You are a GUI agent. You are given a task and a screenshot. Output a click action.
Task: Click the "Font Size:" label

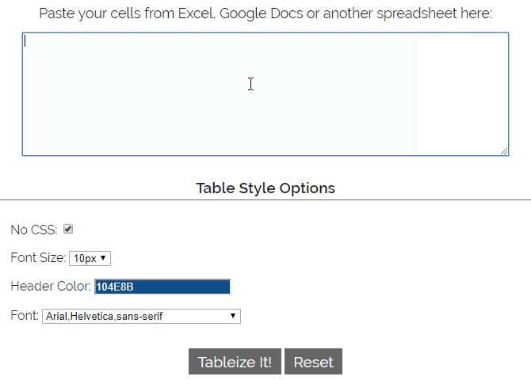pos(38,258)
